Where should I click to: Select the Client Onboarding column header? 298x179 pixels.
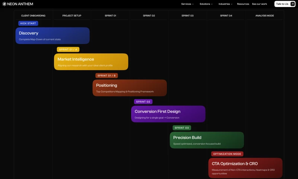click(x=33, y=16)
